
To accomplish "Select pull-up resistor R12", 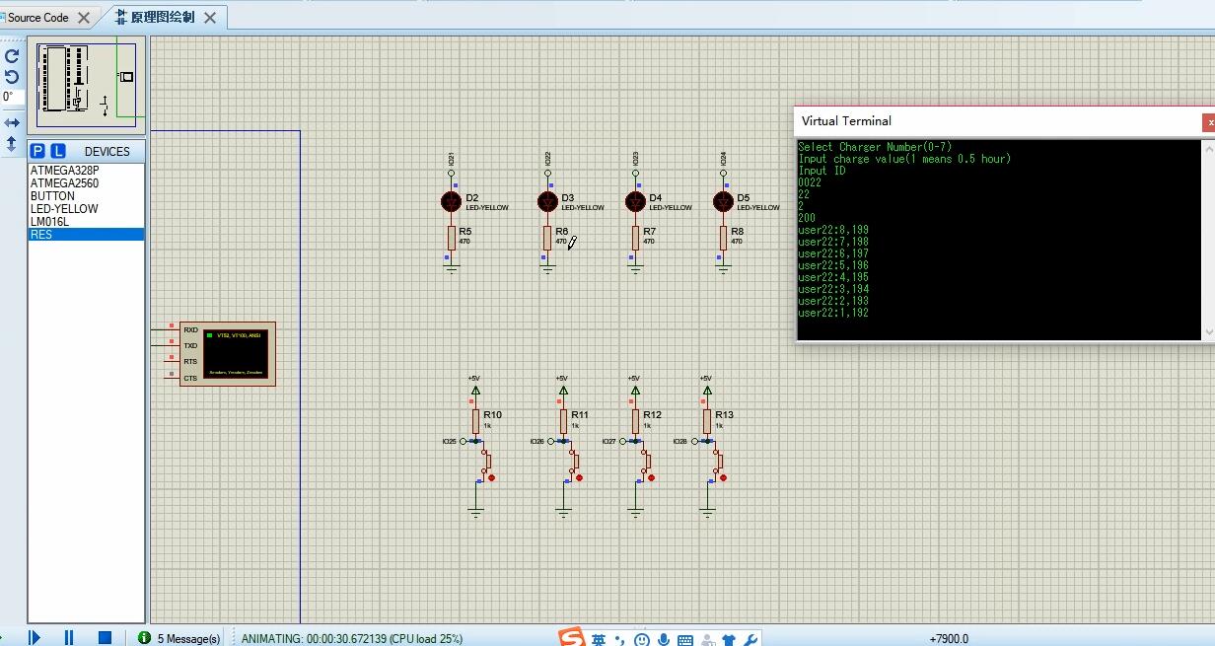I will (x=635, y=421).
